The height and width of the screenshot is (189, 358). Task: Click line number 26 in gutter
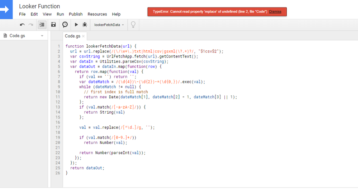click(x=58, y=173)
